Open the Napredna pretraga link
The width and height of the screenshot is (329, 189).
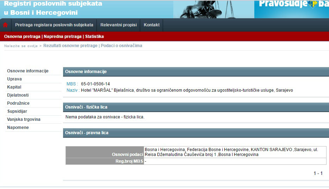click(x=62, y=37)
